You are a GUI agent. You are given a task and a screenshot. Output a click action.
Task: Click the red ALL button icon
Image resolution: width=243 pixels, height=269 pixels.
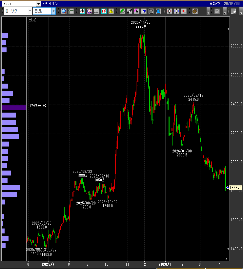click(x=184, y=11)
